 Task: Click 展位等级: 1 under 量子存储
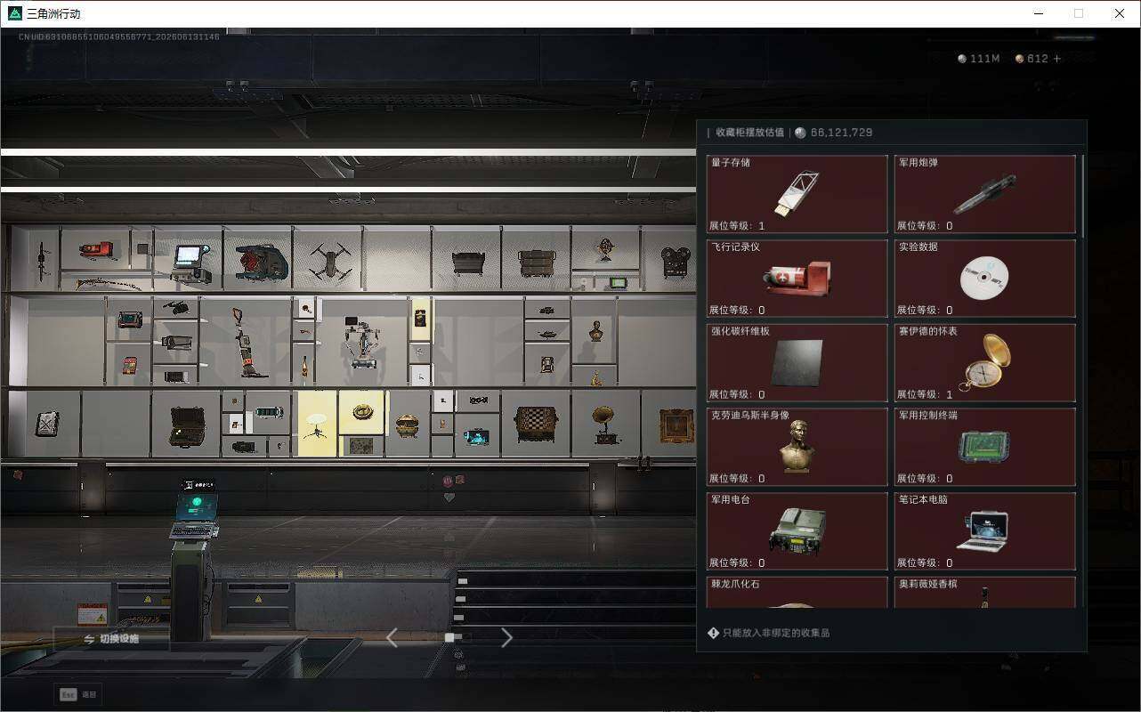[x=737, y=226]
